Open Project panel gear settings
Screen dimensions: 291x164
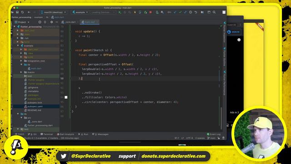pyautogui.click(x=51, y=22)
